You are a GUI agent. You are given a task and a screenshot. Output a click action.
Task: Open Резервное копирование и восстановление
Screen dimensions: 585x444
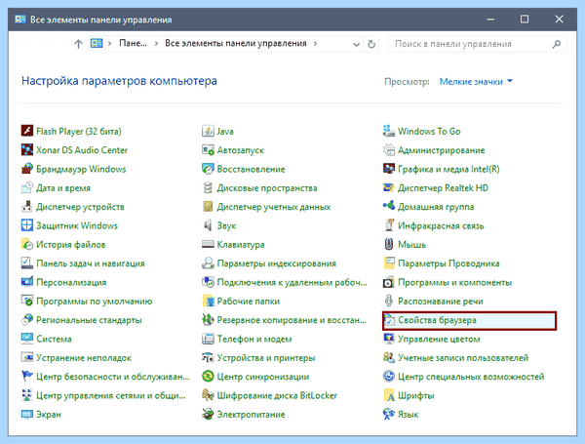tap(292, 320)
